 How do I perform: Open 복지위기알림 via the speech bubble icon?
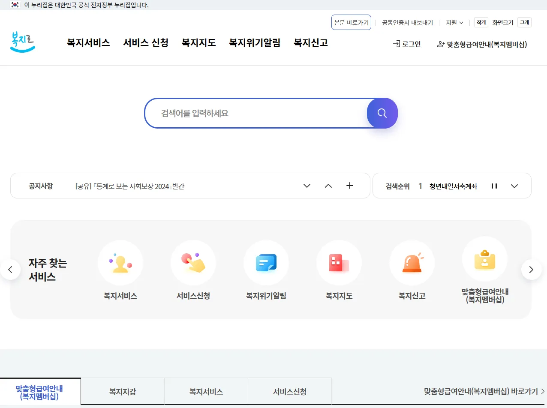(x=266, y=263)
